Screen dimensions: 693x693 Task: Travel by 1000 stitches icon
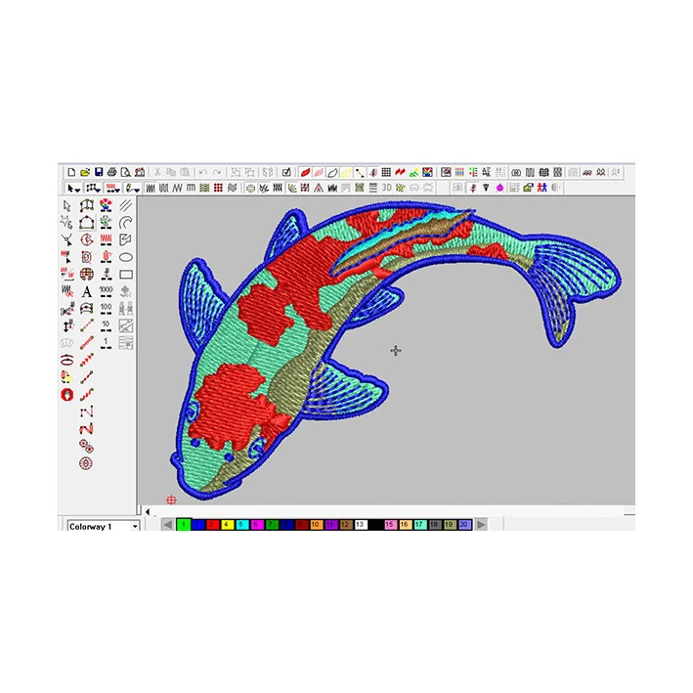coord(106,291)
